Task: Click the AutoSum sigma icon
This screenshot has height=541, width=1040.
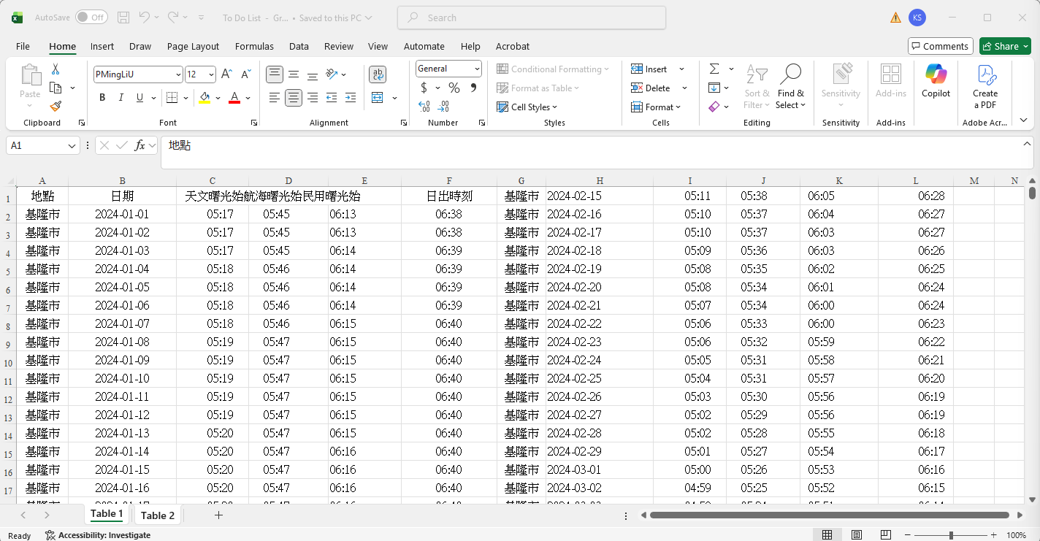Action: 714,69
